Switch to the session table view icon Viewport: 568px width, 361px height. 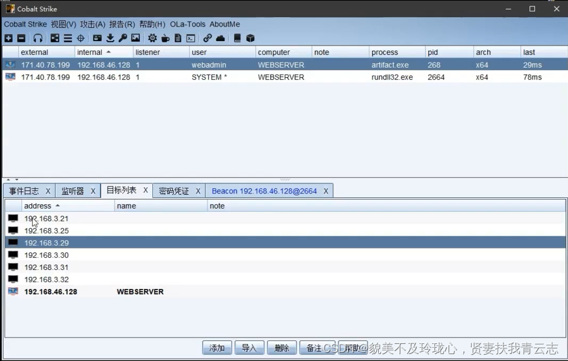(68, 38)
